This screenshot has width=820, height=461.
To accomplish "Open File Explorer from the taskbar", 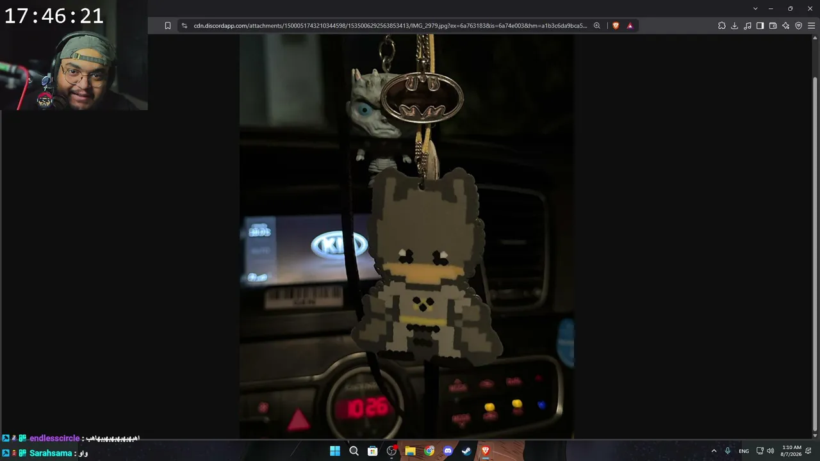I will (410, 451).
